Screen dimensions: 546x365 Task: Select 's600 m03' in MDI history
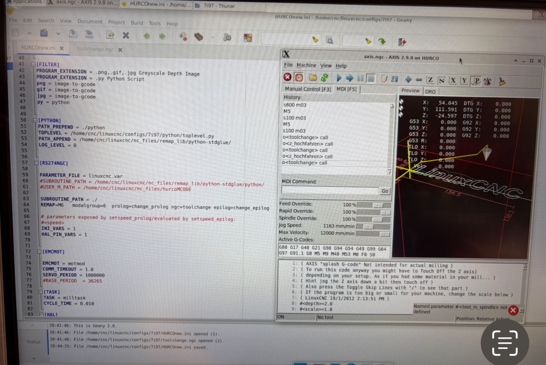(x=295, y=105)
